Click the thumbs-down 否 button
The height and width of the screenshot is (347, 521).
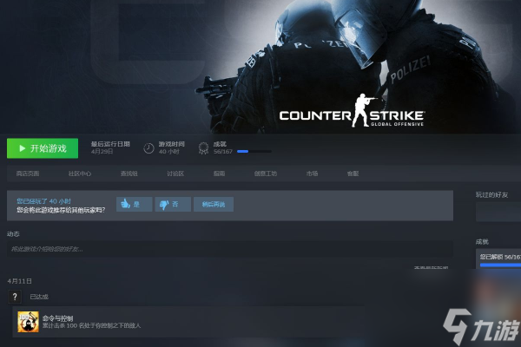[173, 204]
